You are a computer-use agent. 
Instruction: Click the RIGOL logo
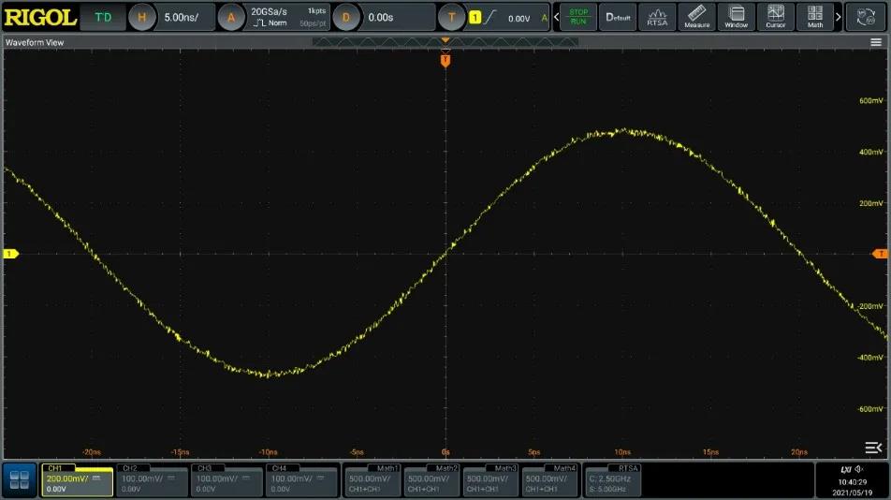click(39, 17)
